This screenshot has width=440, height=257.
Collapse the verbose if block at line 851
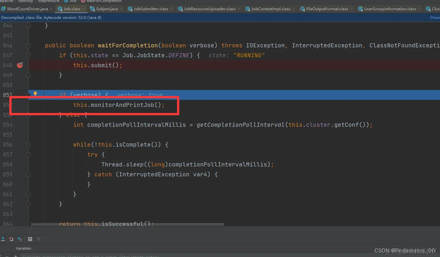pos(28,95)
